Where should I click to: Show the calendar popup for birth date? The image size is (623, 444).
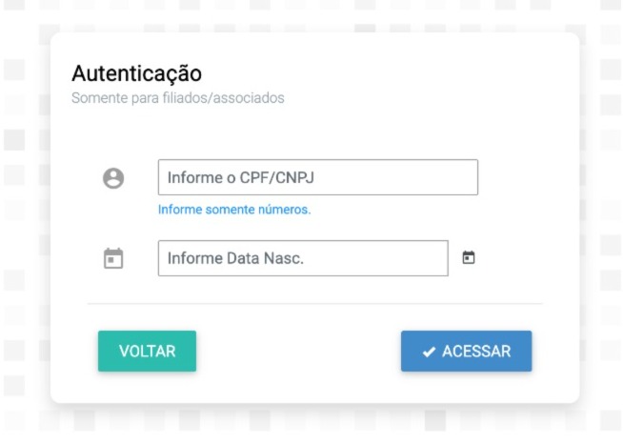468,257
